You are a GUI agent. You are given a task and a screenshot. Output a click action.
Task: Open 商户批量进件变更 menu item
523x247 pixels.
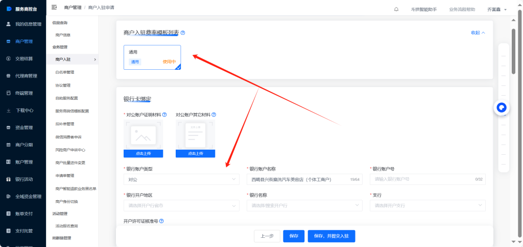click(70, 163)
